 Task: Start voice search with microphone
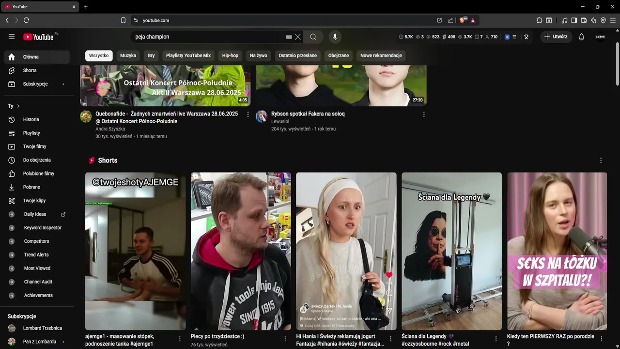[x=335, y=37]
